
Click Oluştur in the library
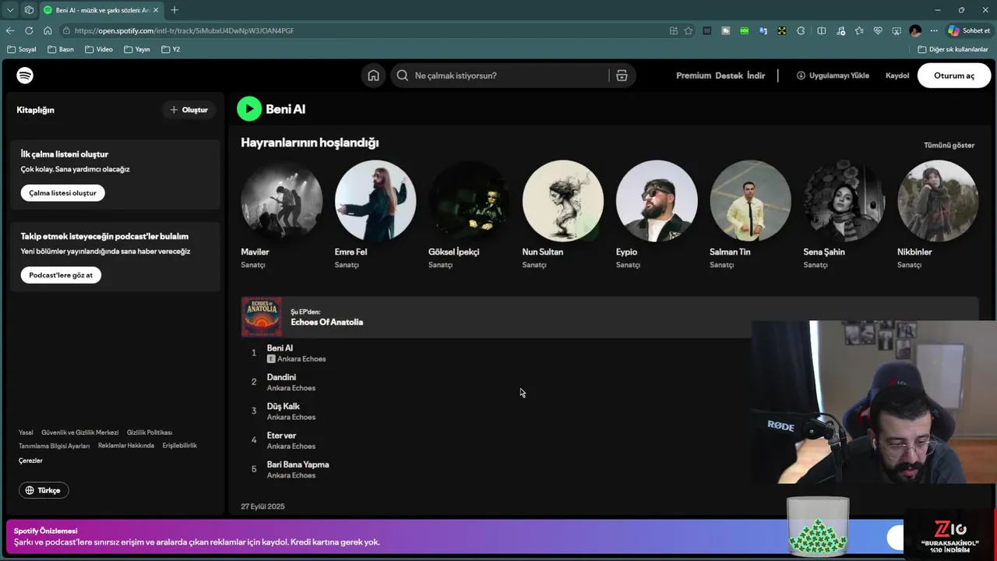coord(189,110)
